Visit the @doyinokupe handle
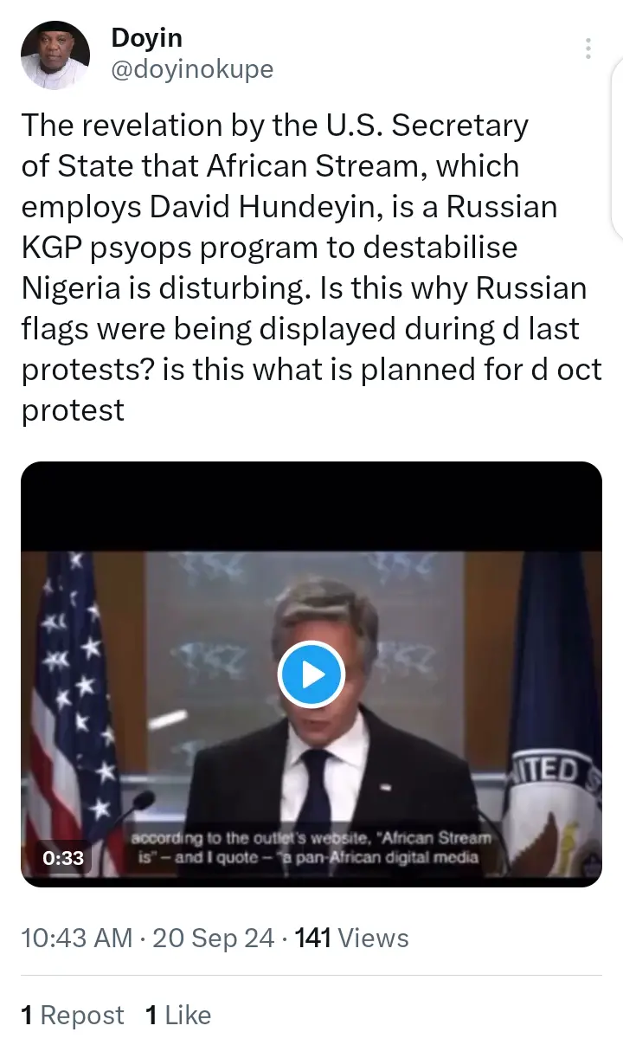The image size is (623, 1045). coord(192,69)
